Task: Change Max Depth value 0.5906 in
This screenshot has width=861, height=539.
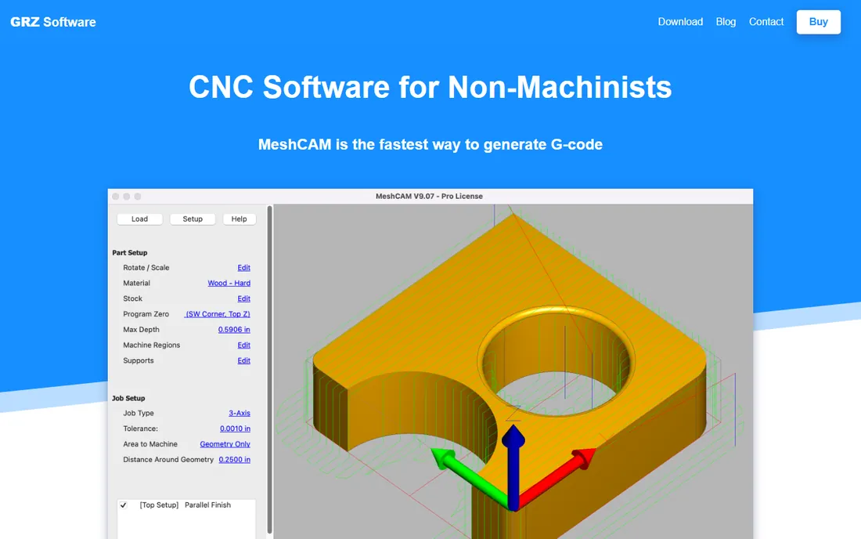Action: 234,330
